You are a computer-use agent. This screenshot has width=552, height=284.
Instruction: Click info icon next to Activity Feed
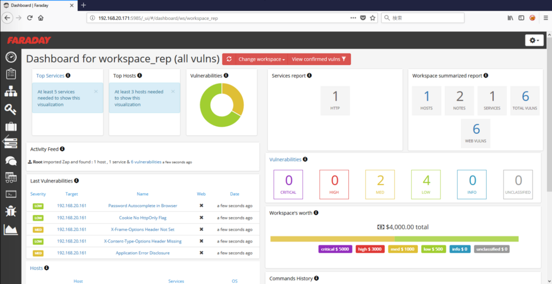point(63,149)
